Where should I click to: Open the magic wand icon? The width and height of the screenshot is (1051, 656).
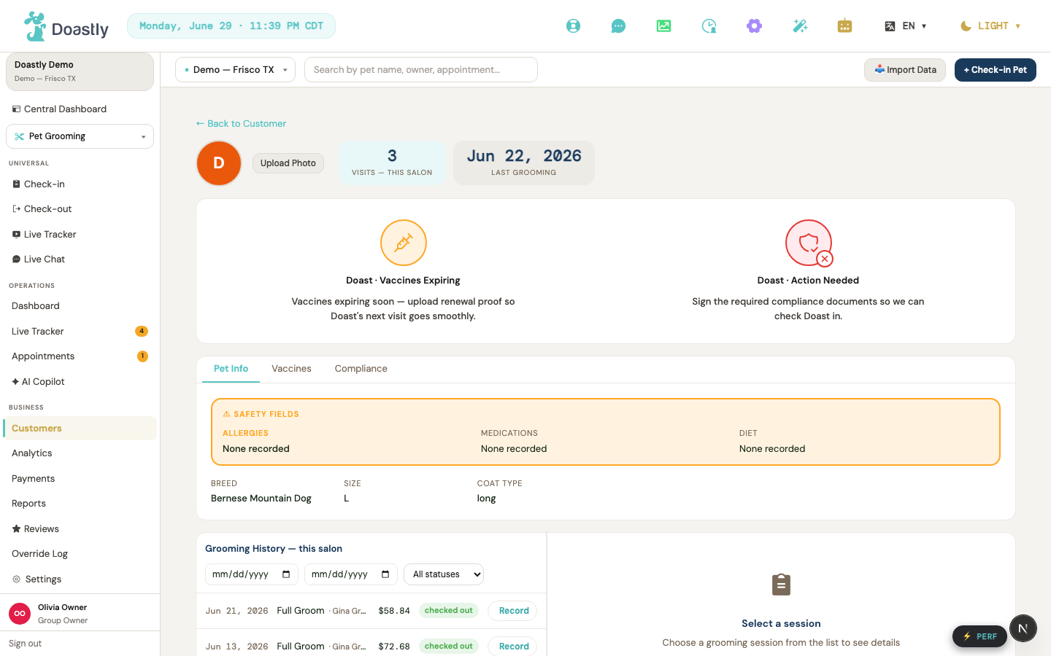coord(800,26)
